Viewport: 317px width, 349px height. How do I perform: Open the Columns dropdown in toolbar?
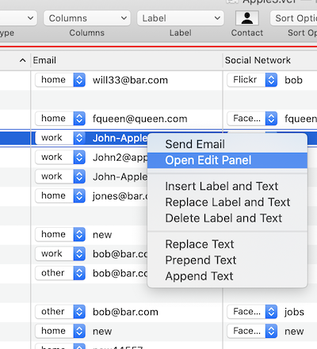(87, 18)
